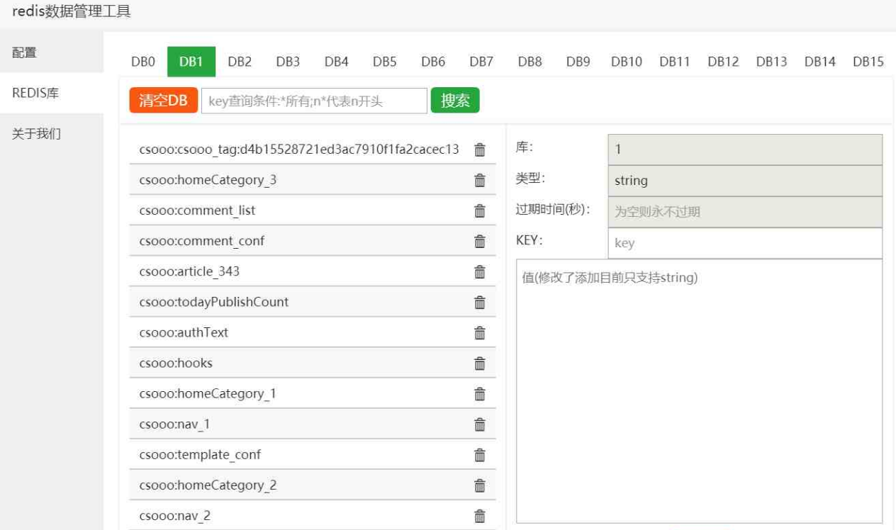Delete csooo:article_343 with the trash icon
The image size is (896, 530).
[480, 272]
